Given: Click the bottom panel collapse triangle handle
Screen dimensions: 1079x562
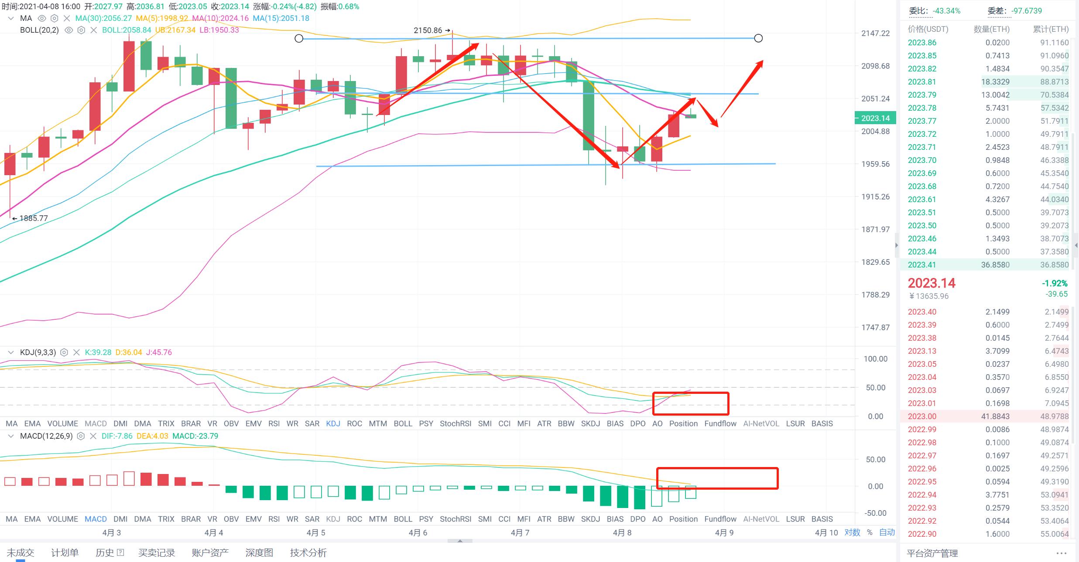Looking at the screenshot, I should (x=460, y=541).
